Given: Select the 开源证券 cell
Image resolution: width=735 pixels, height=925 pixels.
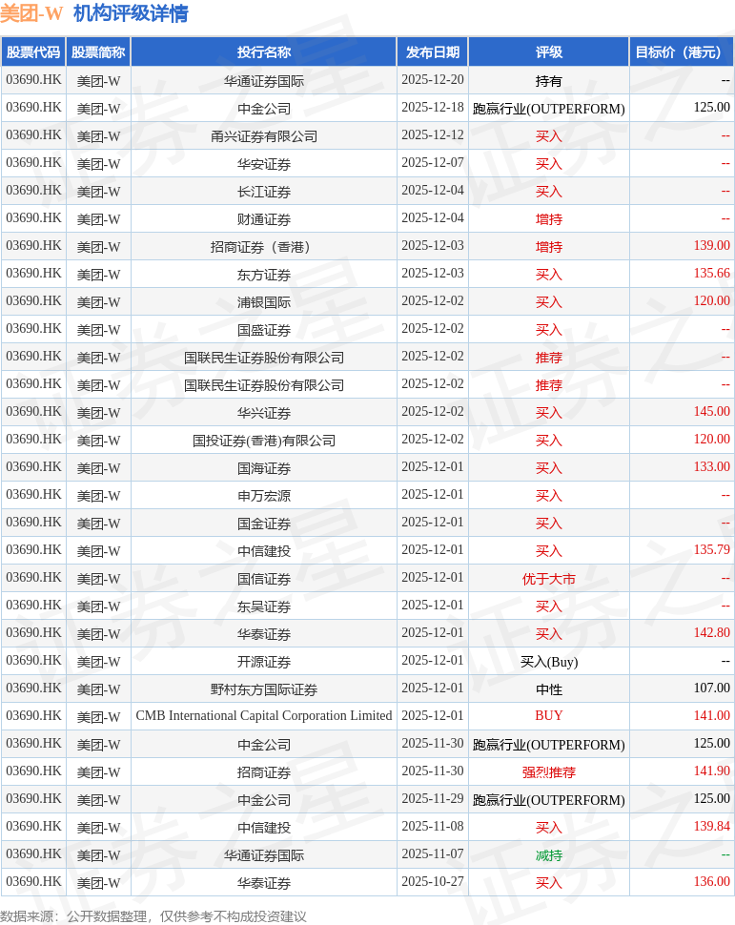Looking at the screenshot, I should pyautogui.click(x=264, y=662).
